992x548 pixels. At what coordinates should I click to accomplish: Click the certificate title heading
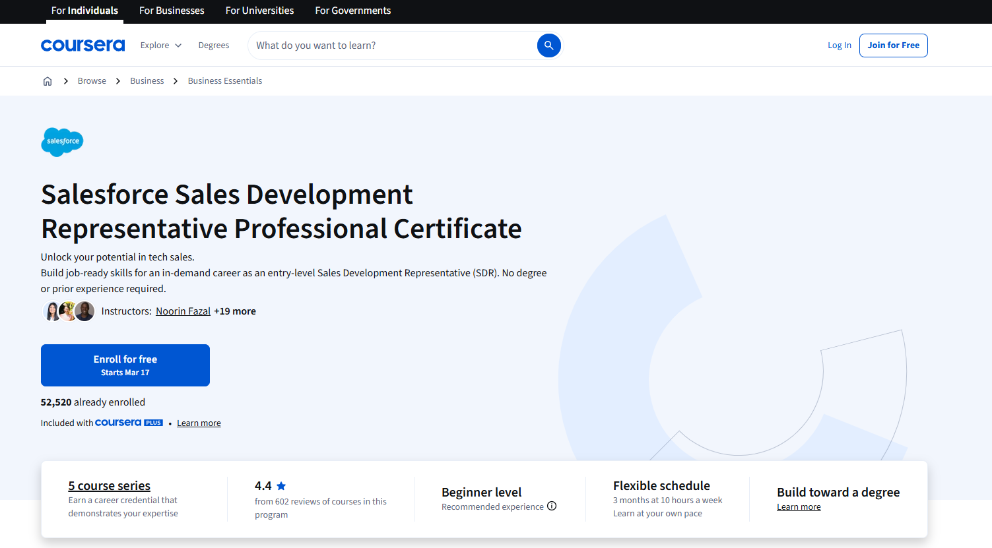click(281, 212)
